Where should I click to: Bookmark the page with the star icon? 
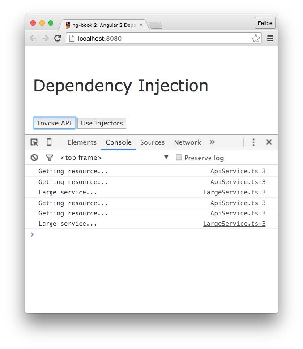point(256,39)
